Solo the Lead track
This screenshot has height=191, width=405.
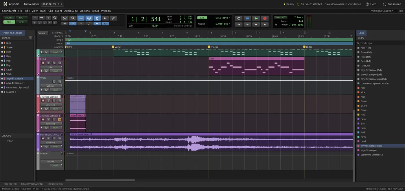tap(54, 63)
